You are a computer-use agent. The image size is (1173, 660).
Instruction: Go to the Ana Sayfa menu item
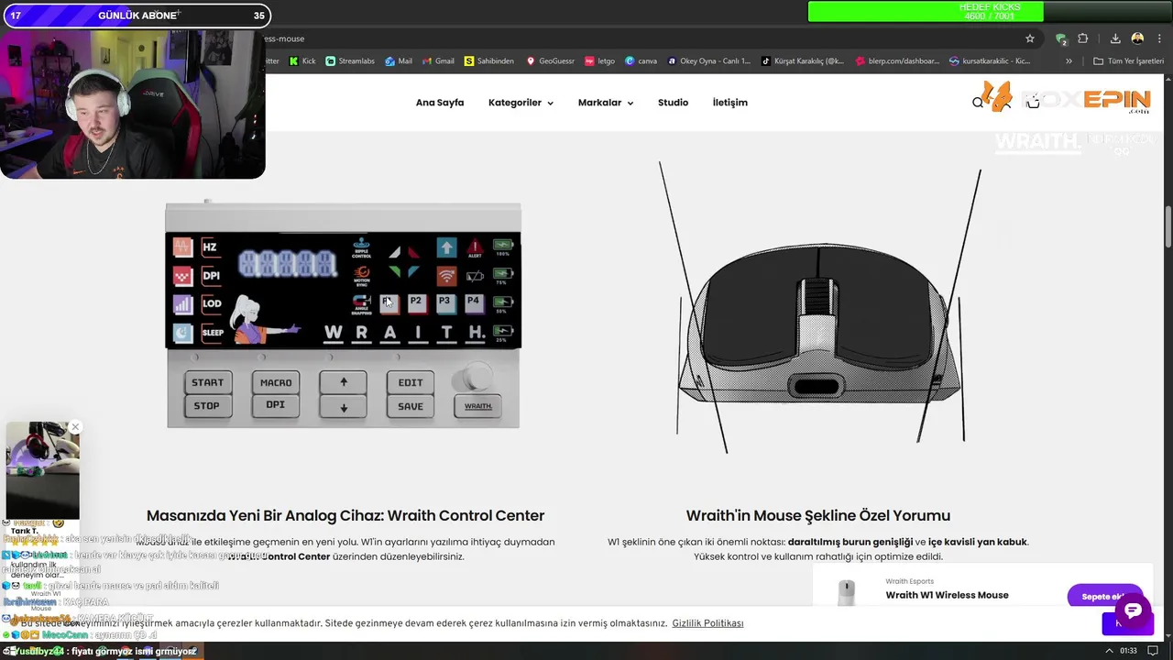pyautogui.click(x=440, y=103)
